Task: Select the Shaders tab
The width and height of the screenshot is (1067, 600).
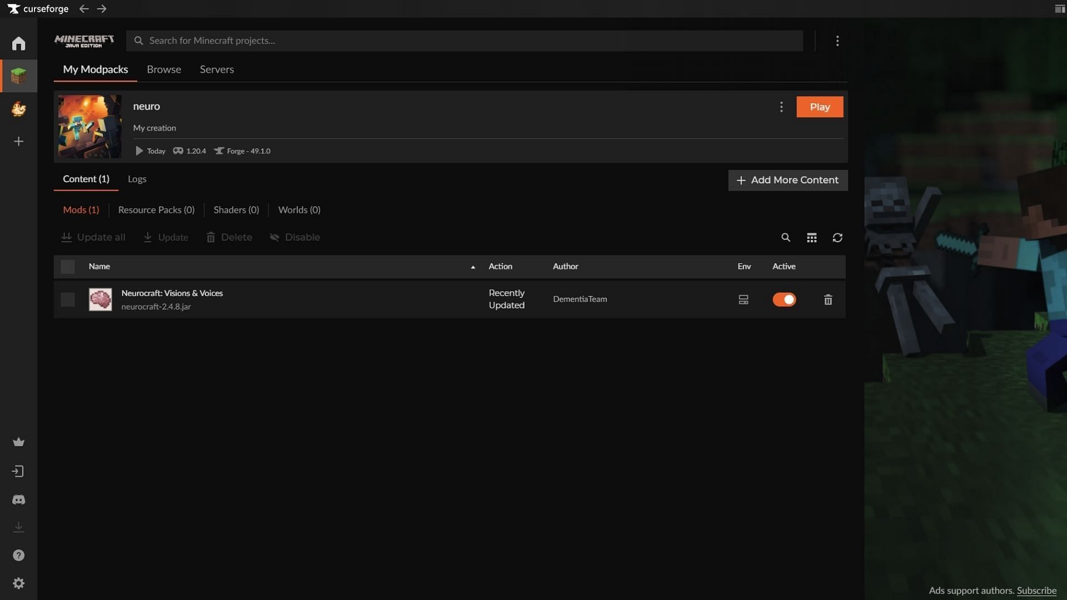Action: pos(236,209)
